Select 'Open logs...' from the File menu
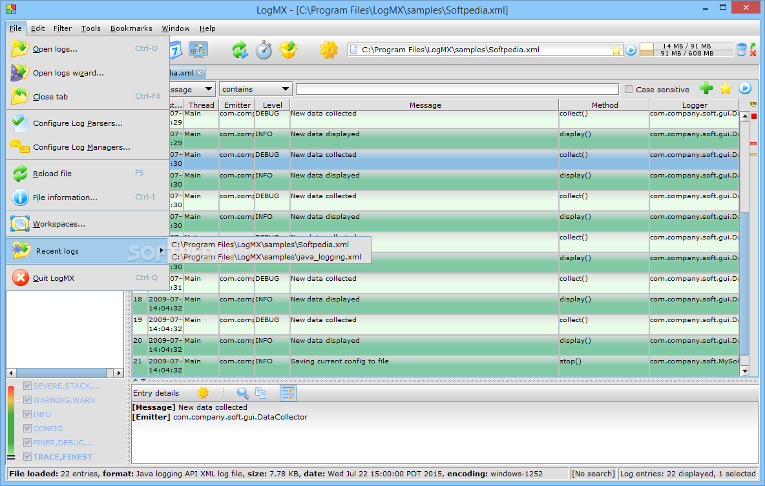The height and width of the screenshot is (486, 765). click(x=87, y=49)
